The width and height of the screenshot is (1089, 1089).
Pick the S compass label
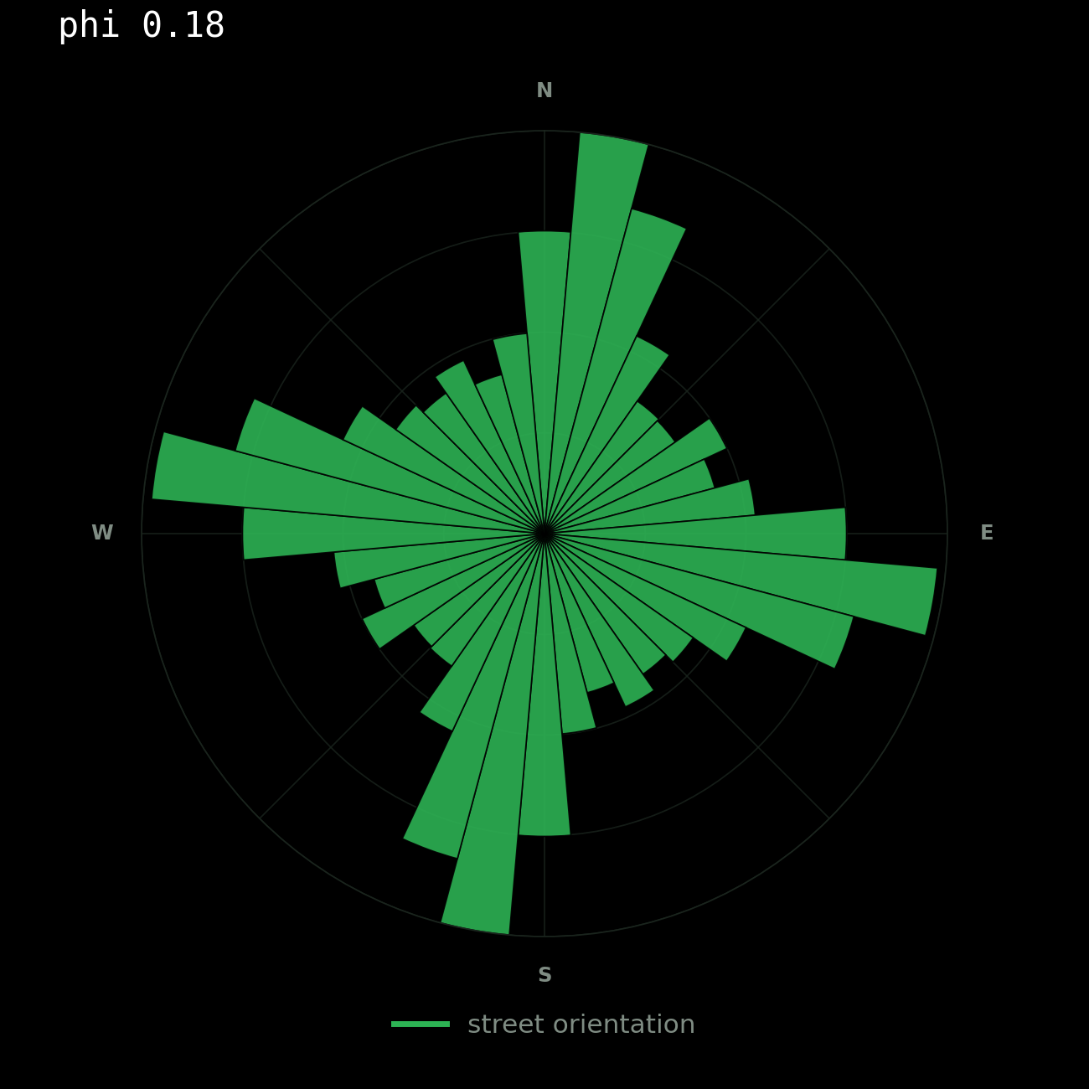(x=544, y=975)
